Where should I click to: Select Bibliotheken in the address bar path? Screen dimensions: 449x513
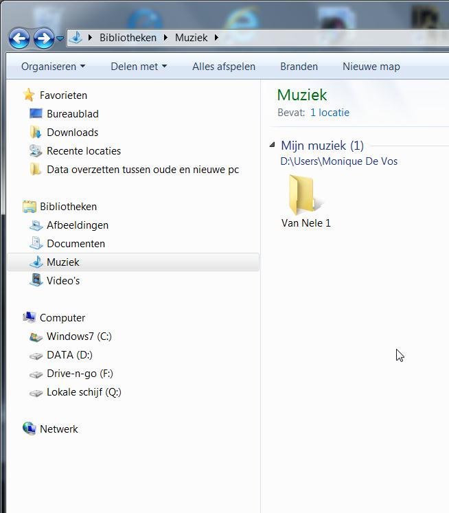coord(128,38)
